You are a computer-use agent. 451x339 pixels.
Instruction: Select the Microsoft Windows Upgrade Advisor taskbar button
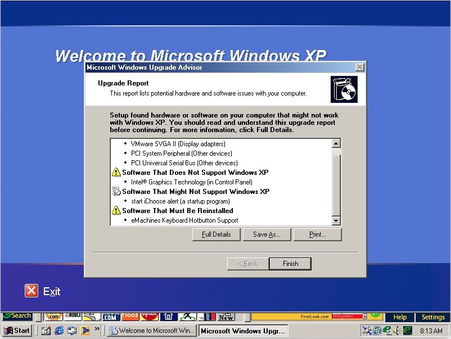pos(243,331)
